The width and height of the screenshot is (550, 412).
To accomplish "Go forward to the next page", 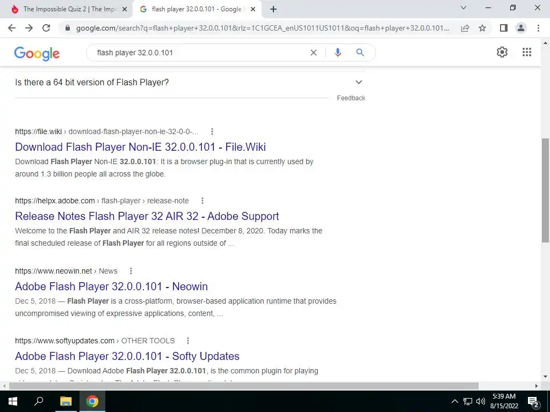I will click(29, 28).
